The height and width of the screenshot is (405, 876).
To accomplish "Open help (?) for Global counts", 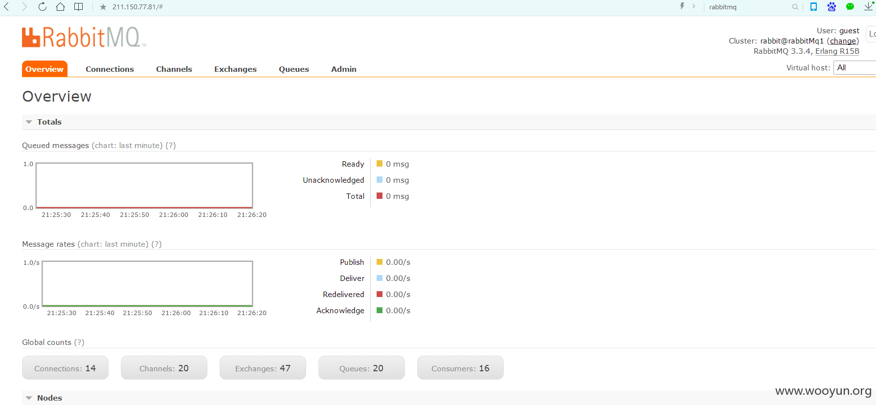I will [x=79, y=342].
